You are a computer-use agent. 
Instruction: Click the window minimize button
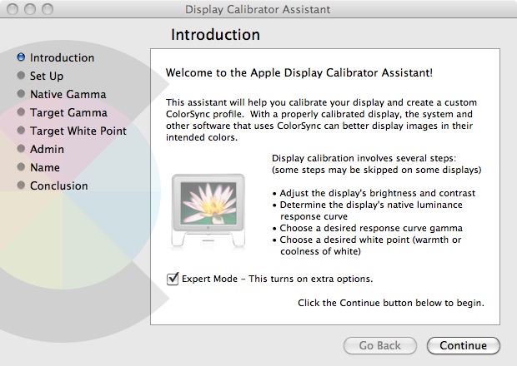pos(30,9)
